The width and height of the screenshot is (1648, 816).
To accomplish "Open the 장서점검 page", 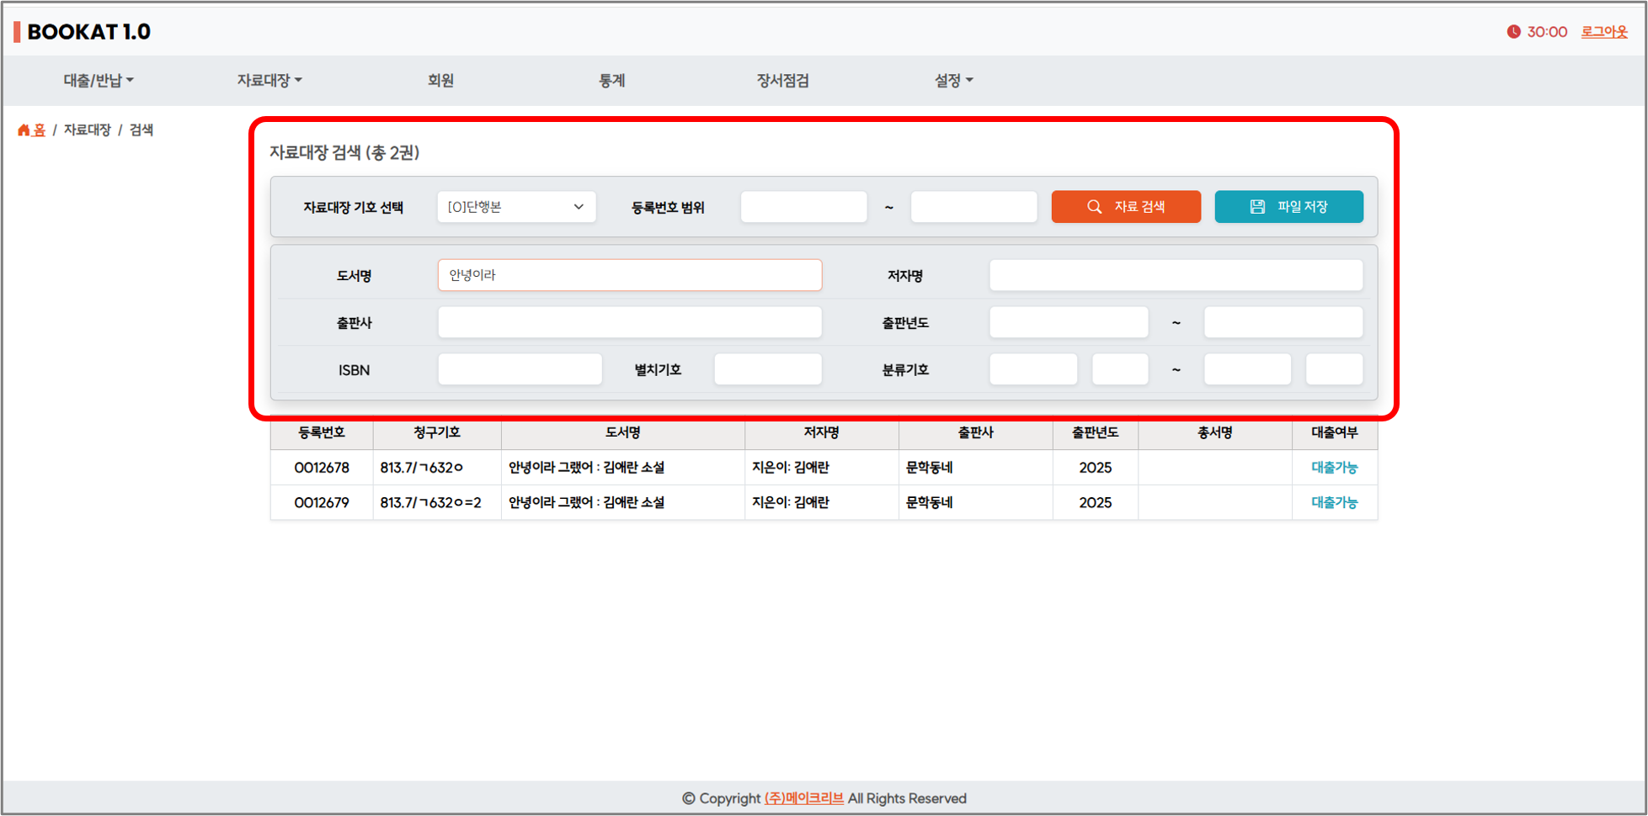I will pyautogui.click(x=782, y=81).
